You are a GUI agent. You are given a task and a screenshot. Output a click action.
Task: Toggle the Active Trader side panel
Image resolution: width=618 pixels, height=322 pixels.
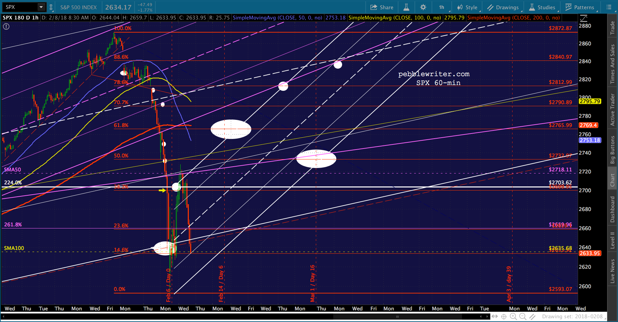pyautogui.click(x=613, y=110)
